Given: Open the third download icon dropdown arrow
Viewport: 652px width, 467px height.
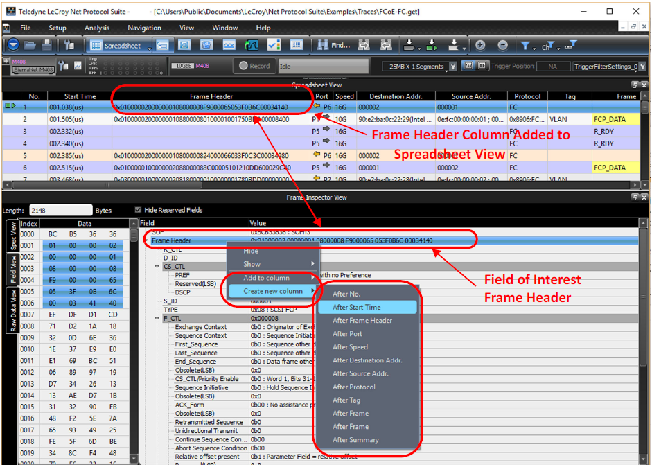Looking at the screenshot, I should click(x=464, y=49).
